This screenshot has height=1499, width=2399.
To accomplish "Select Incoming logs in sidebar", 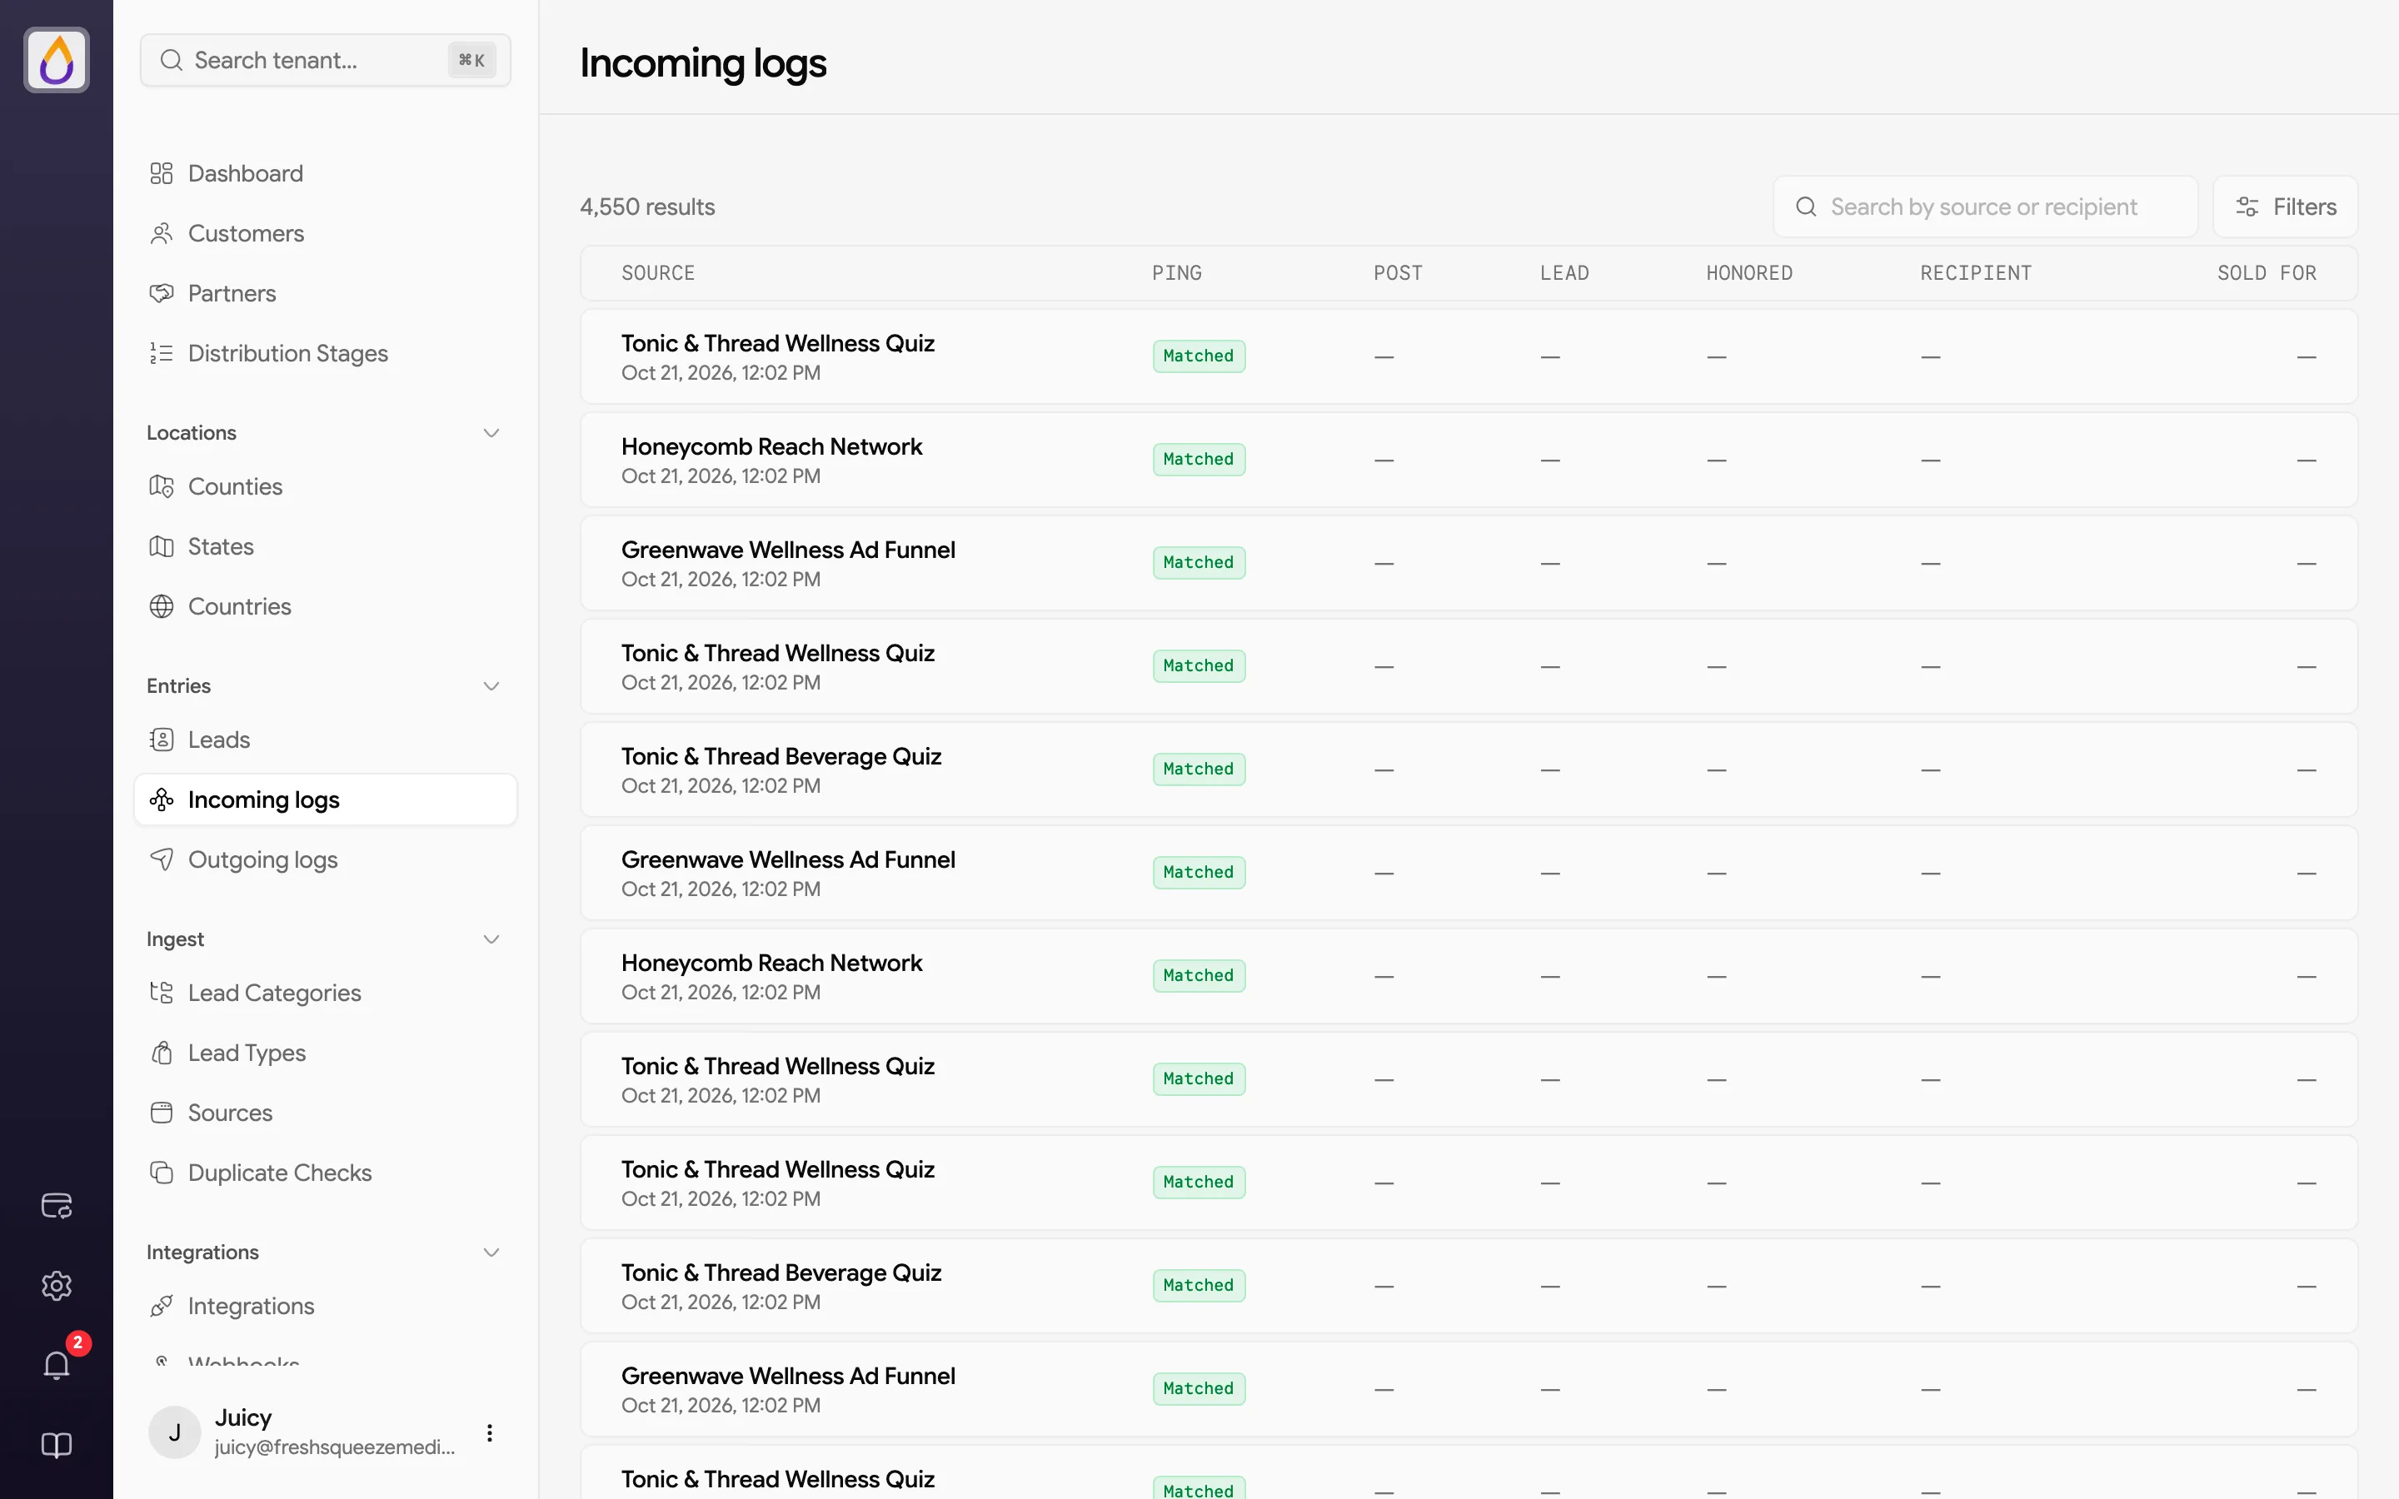I will coord(325,800).
